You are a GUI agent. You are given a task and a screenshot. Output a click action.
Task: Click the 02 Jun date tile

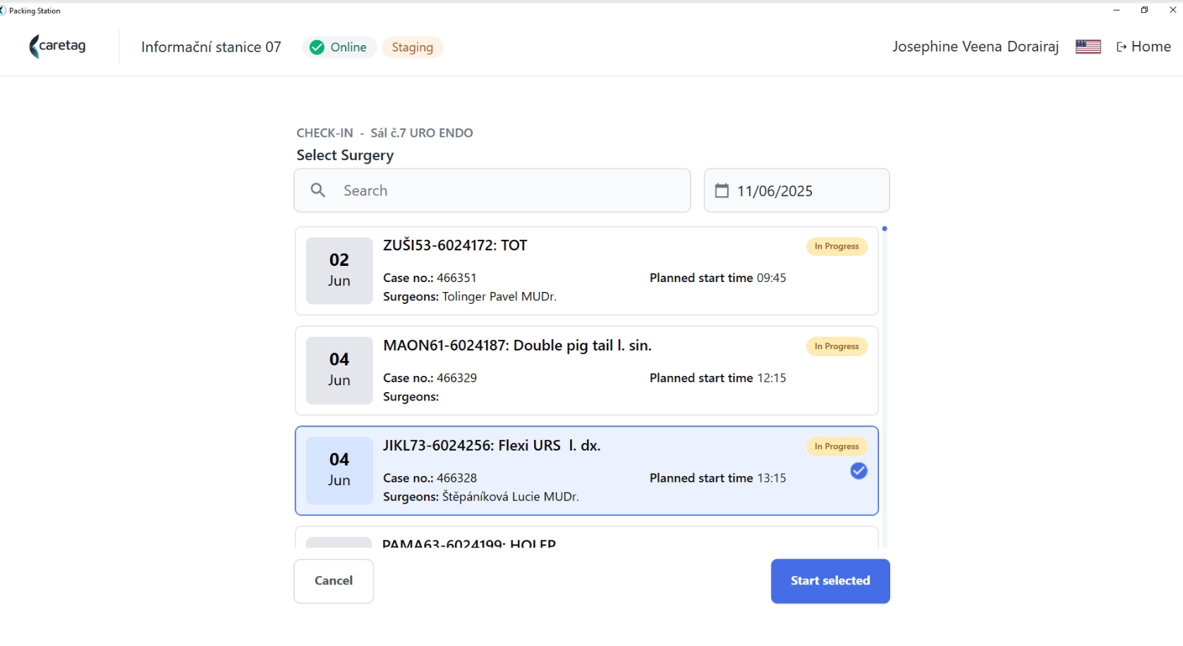click(339, 271)
